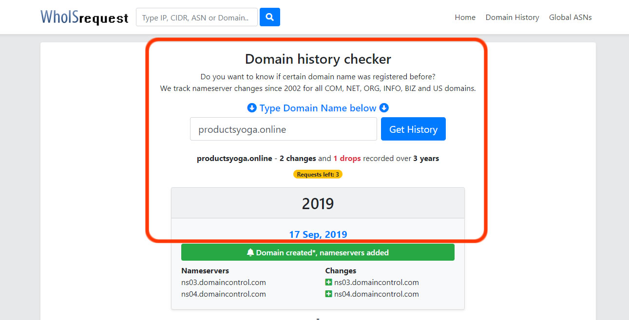Click green plus icon beside ns03 change
This screenshot has height=320, width=629.
pos(329,283)
